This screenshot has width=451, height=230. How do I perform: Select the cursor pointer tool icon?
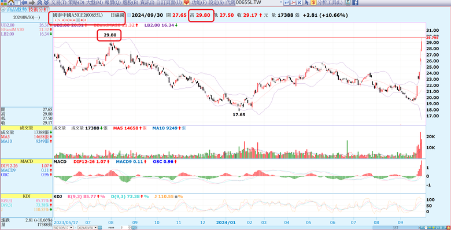click(x=306, y=2)
